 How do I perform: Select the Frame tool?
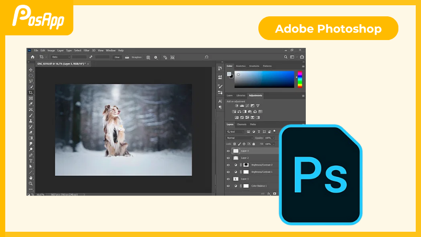pyautogui.click(x=31, y=98)
